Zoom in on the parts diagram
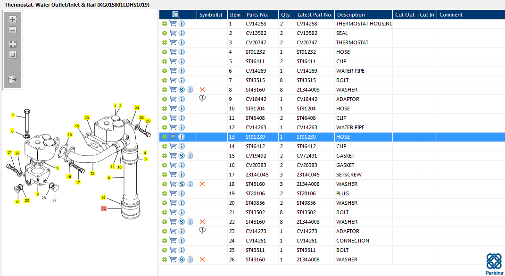This screenshot has width=505, height=276. point(13,19)
